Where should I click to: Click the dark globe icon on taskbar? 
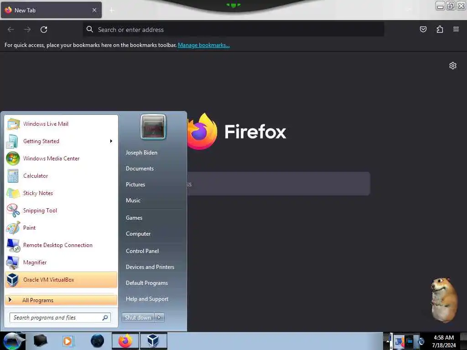(x=98, y=341)
